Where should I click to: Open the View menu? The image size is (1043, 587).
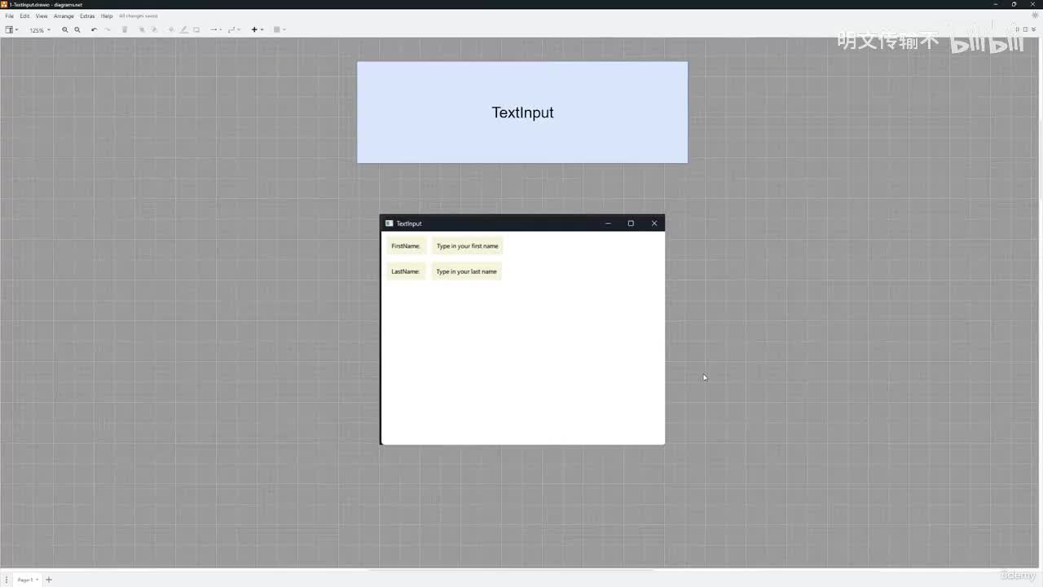click(x=42, y=16)
